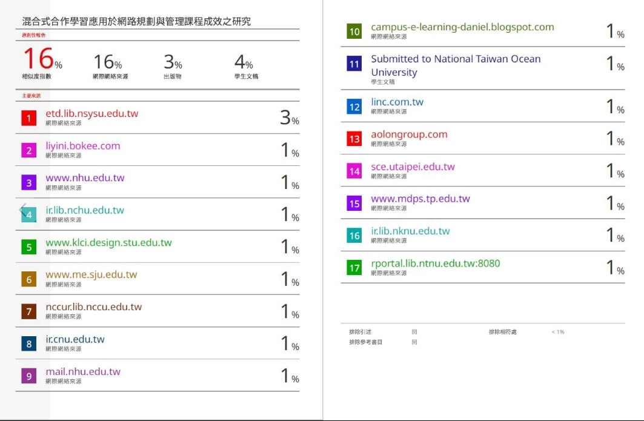Open the campus-e-learning-daniel.blogspot.com source link
The width and height of the screenshot is (644, 421).
pos(462,27)
